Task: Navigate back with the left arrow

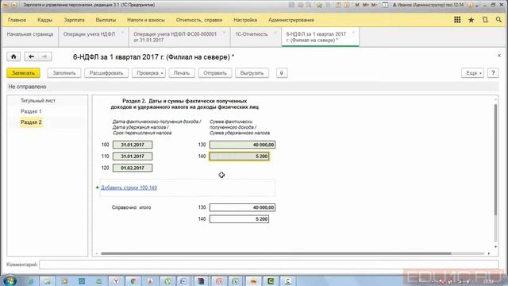Action: (31, 56)
